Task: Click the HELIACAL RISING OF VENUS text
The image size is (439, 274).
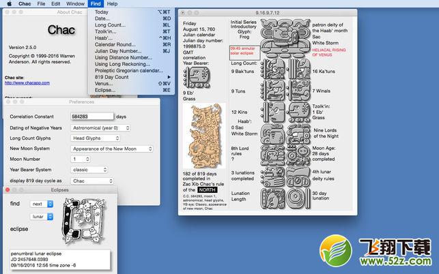Action: click(x=329, y=52)
